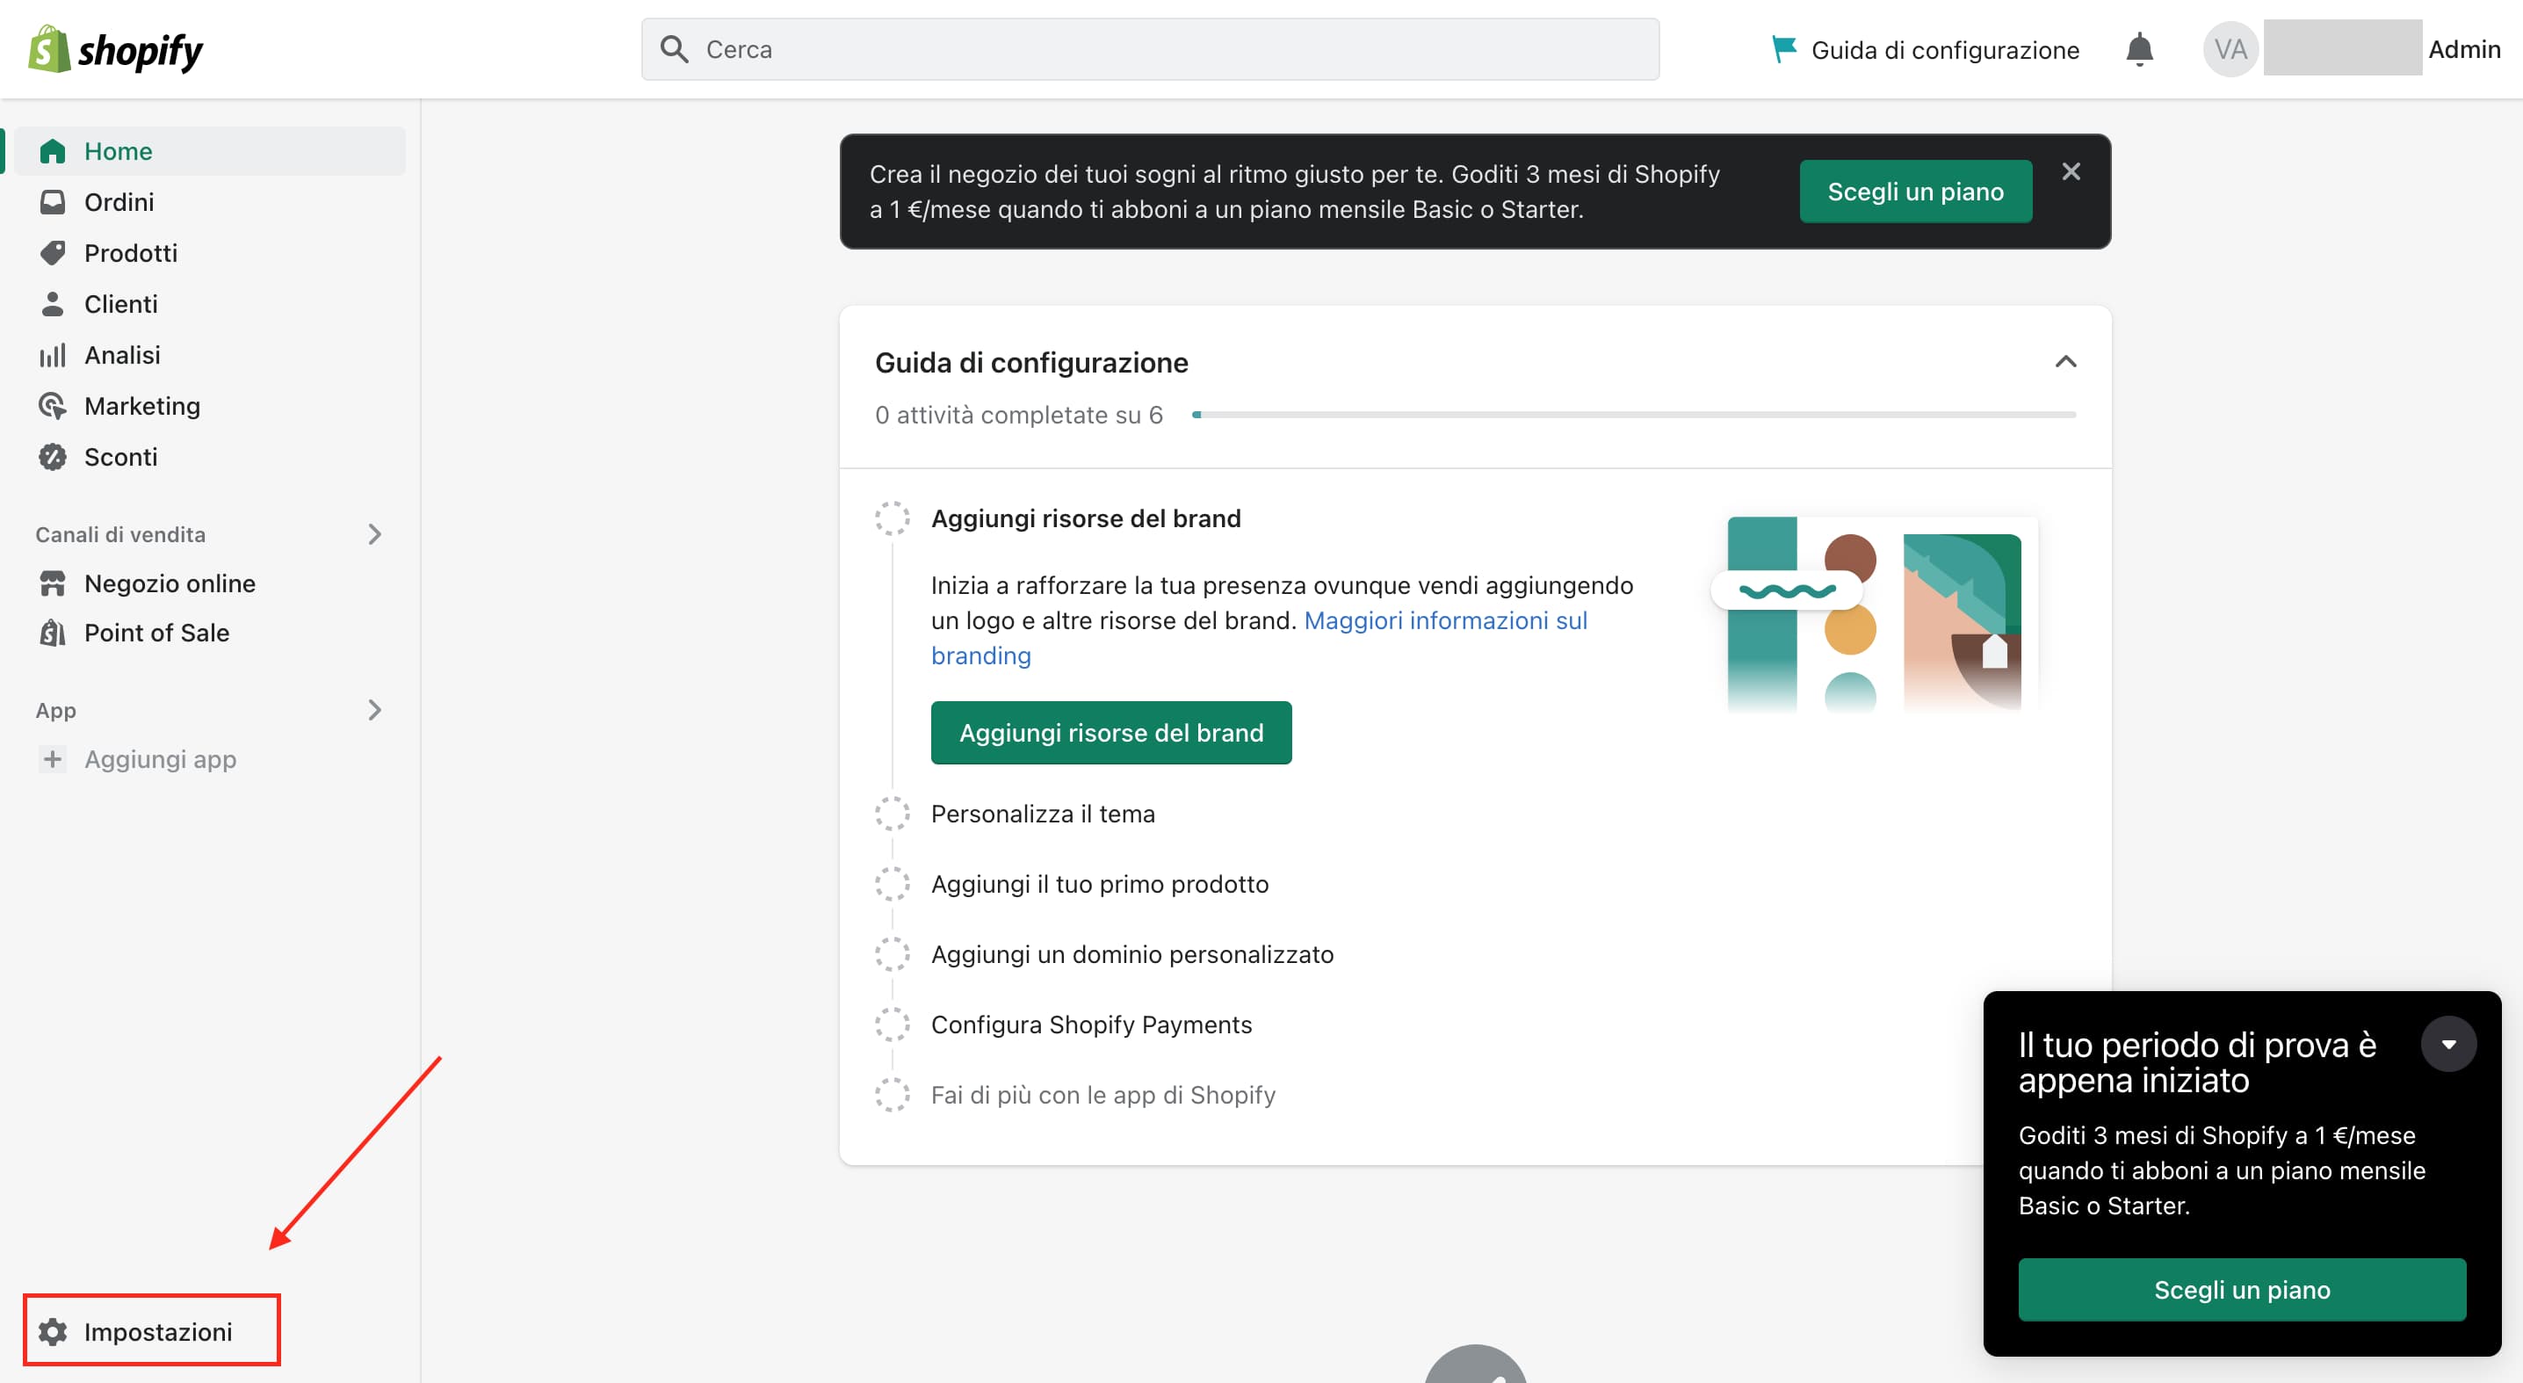Click '0 attività completate su 6' text
2523x1383 pixels.
click(x=1019, y=415)
